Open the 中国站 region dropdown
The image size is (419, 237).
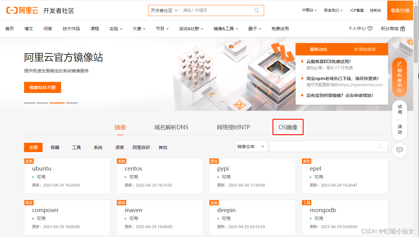(x=310, y=10)
